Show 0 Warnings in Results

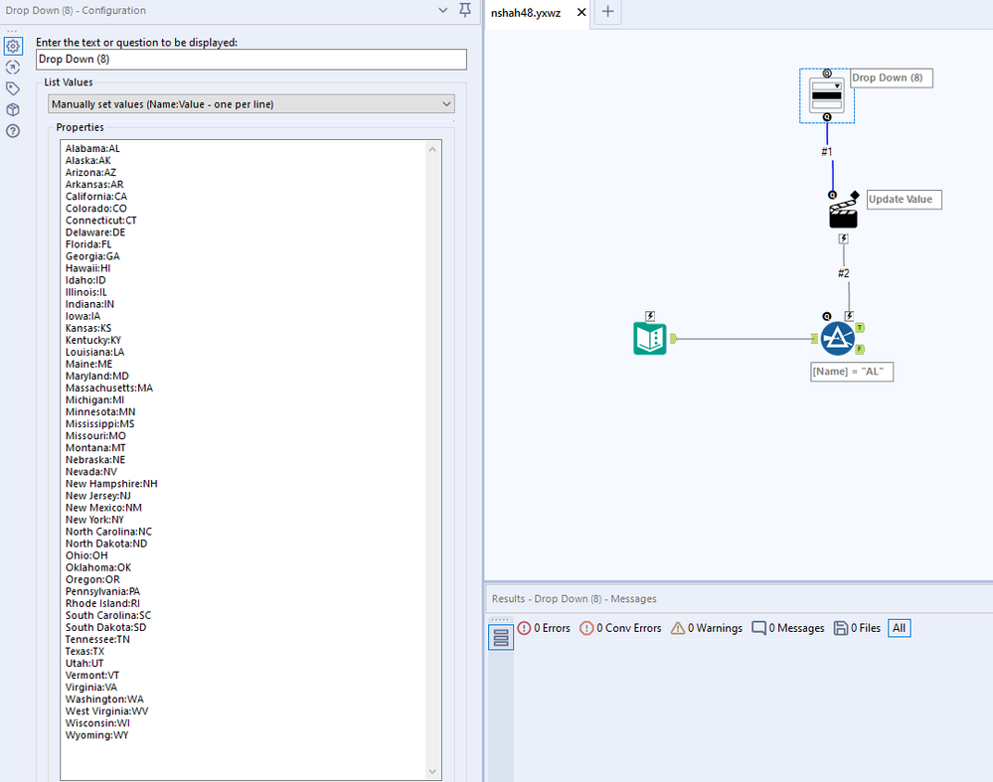tap(707, 628)
